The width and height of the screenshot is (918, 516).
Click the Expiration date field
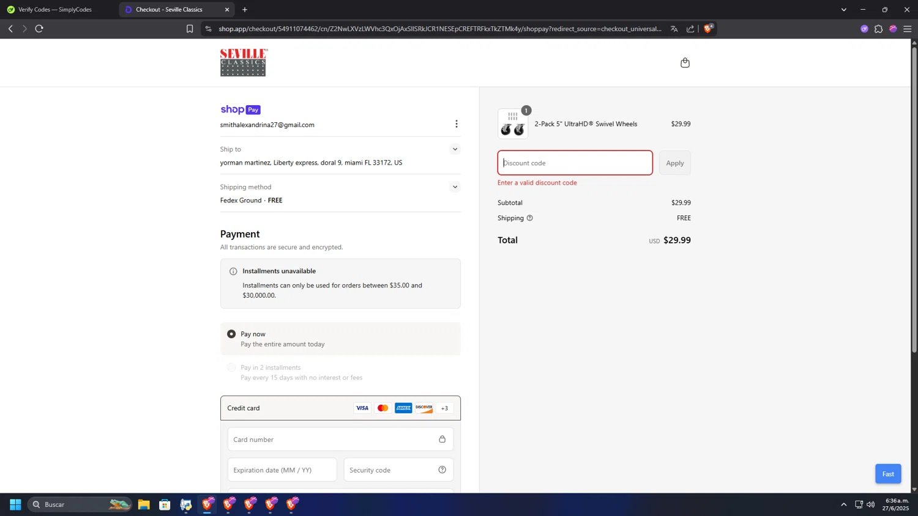[x=282, y=470]
